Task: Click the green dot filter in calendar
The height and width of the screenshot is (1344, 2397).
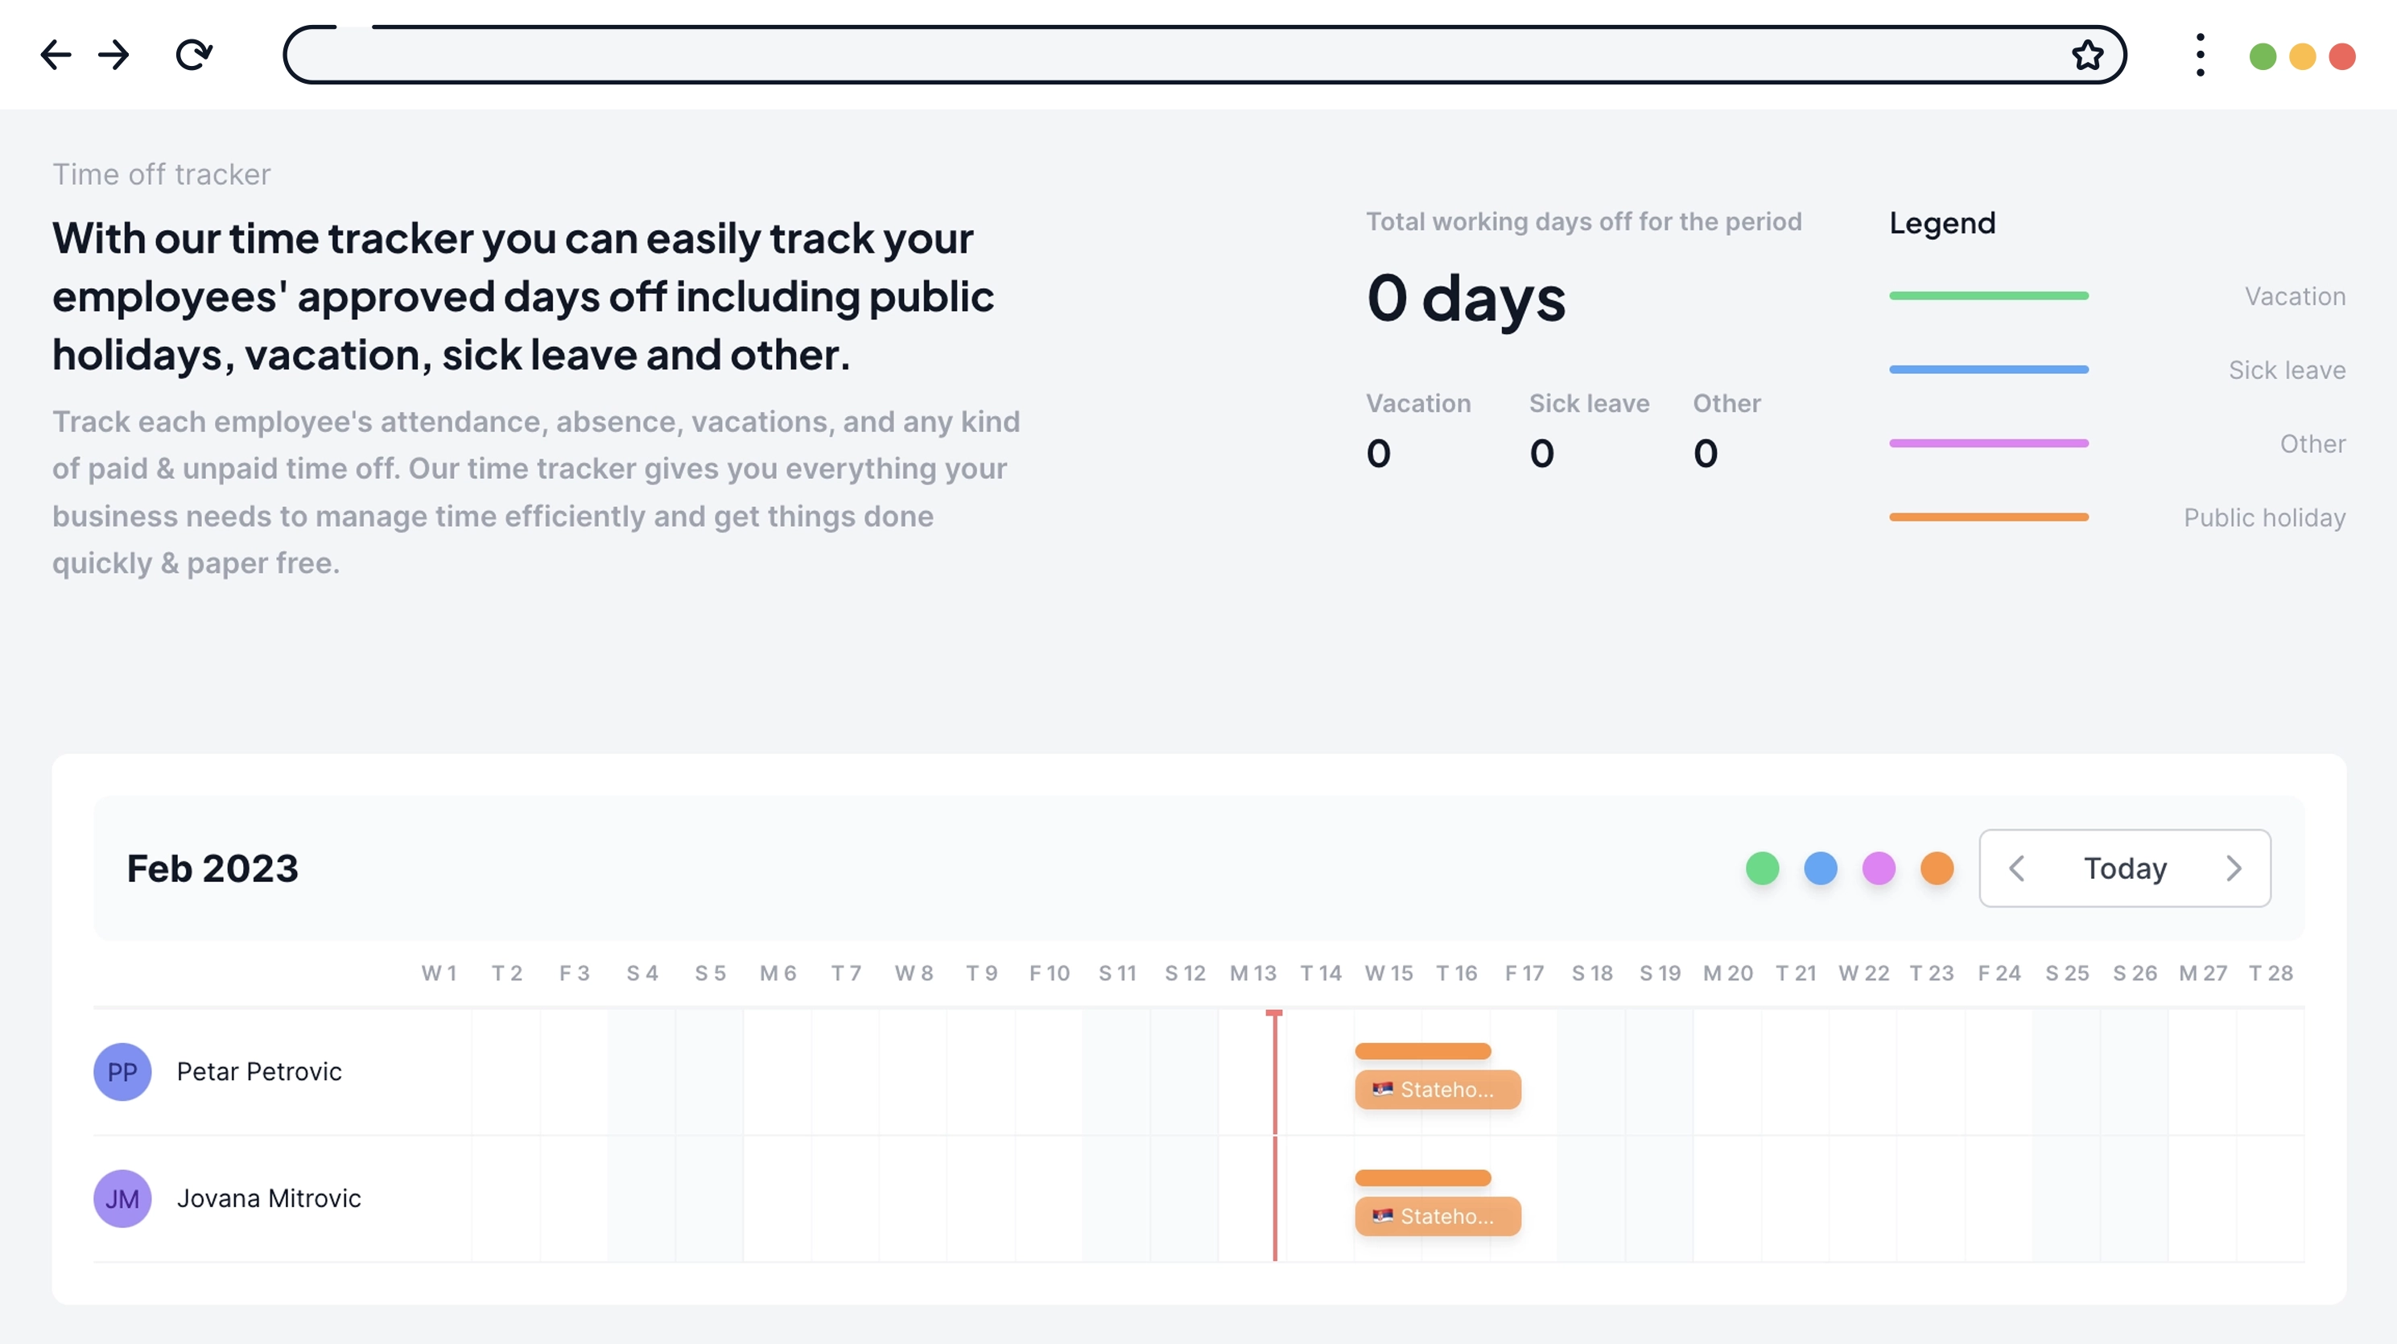Action: [1762, 868]
